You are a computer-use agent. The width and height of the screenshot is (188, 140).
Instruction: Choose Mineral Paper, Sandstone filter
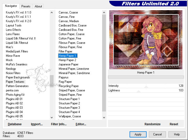click(x=74, y=73)
